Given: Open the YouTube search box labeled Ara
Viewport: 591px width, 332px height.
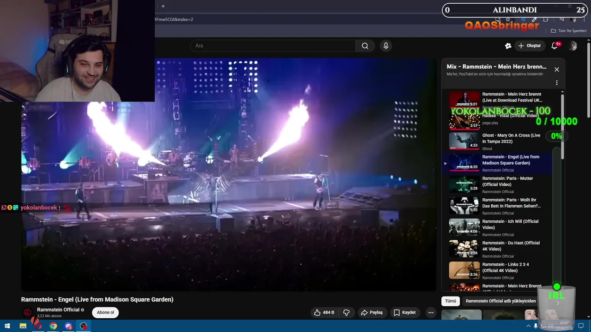Looking at the screenshot, I should pyautogui.click(x=272, y=46).
